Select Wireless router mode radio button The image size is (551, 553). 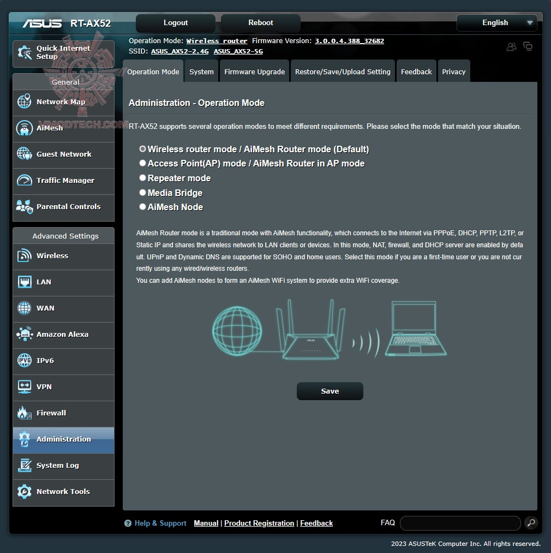142,149
